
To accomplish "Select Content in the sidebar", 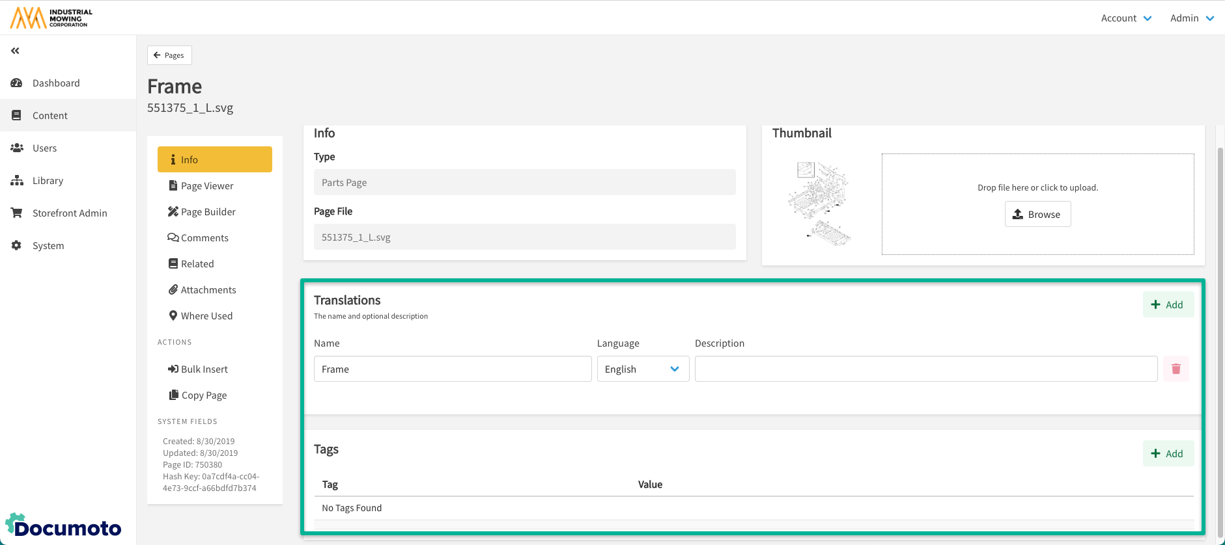I will [x=50, y=116].
